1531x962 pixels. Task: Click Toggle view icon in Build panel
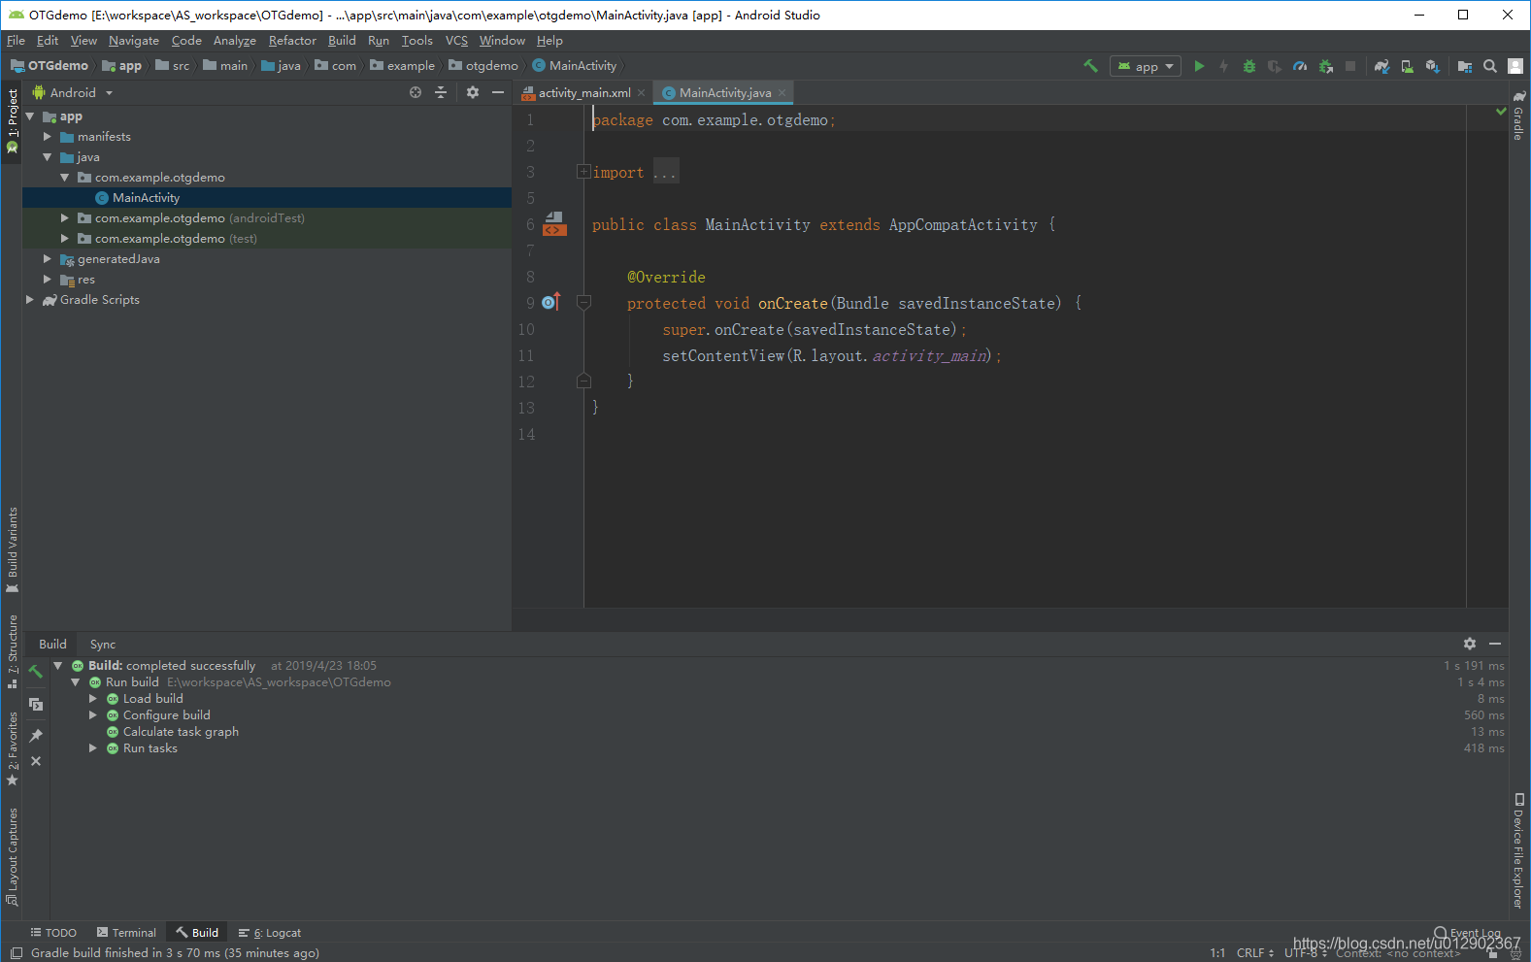click(x=36, y=704)
